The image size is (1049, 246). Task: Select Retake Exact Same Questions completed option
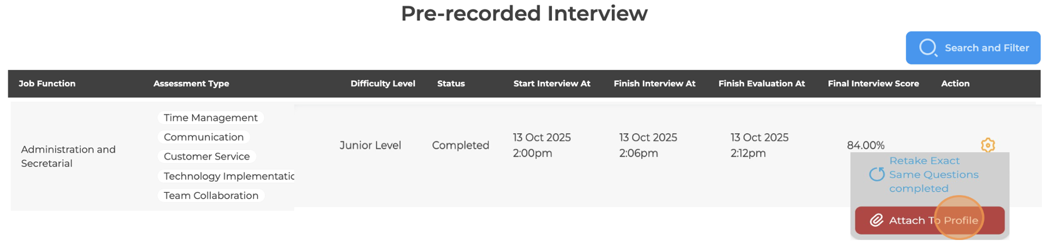click(x=933, y=174)
